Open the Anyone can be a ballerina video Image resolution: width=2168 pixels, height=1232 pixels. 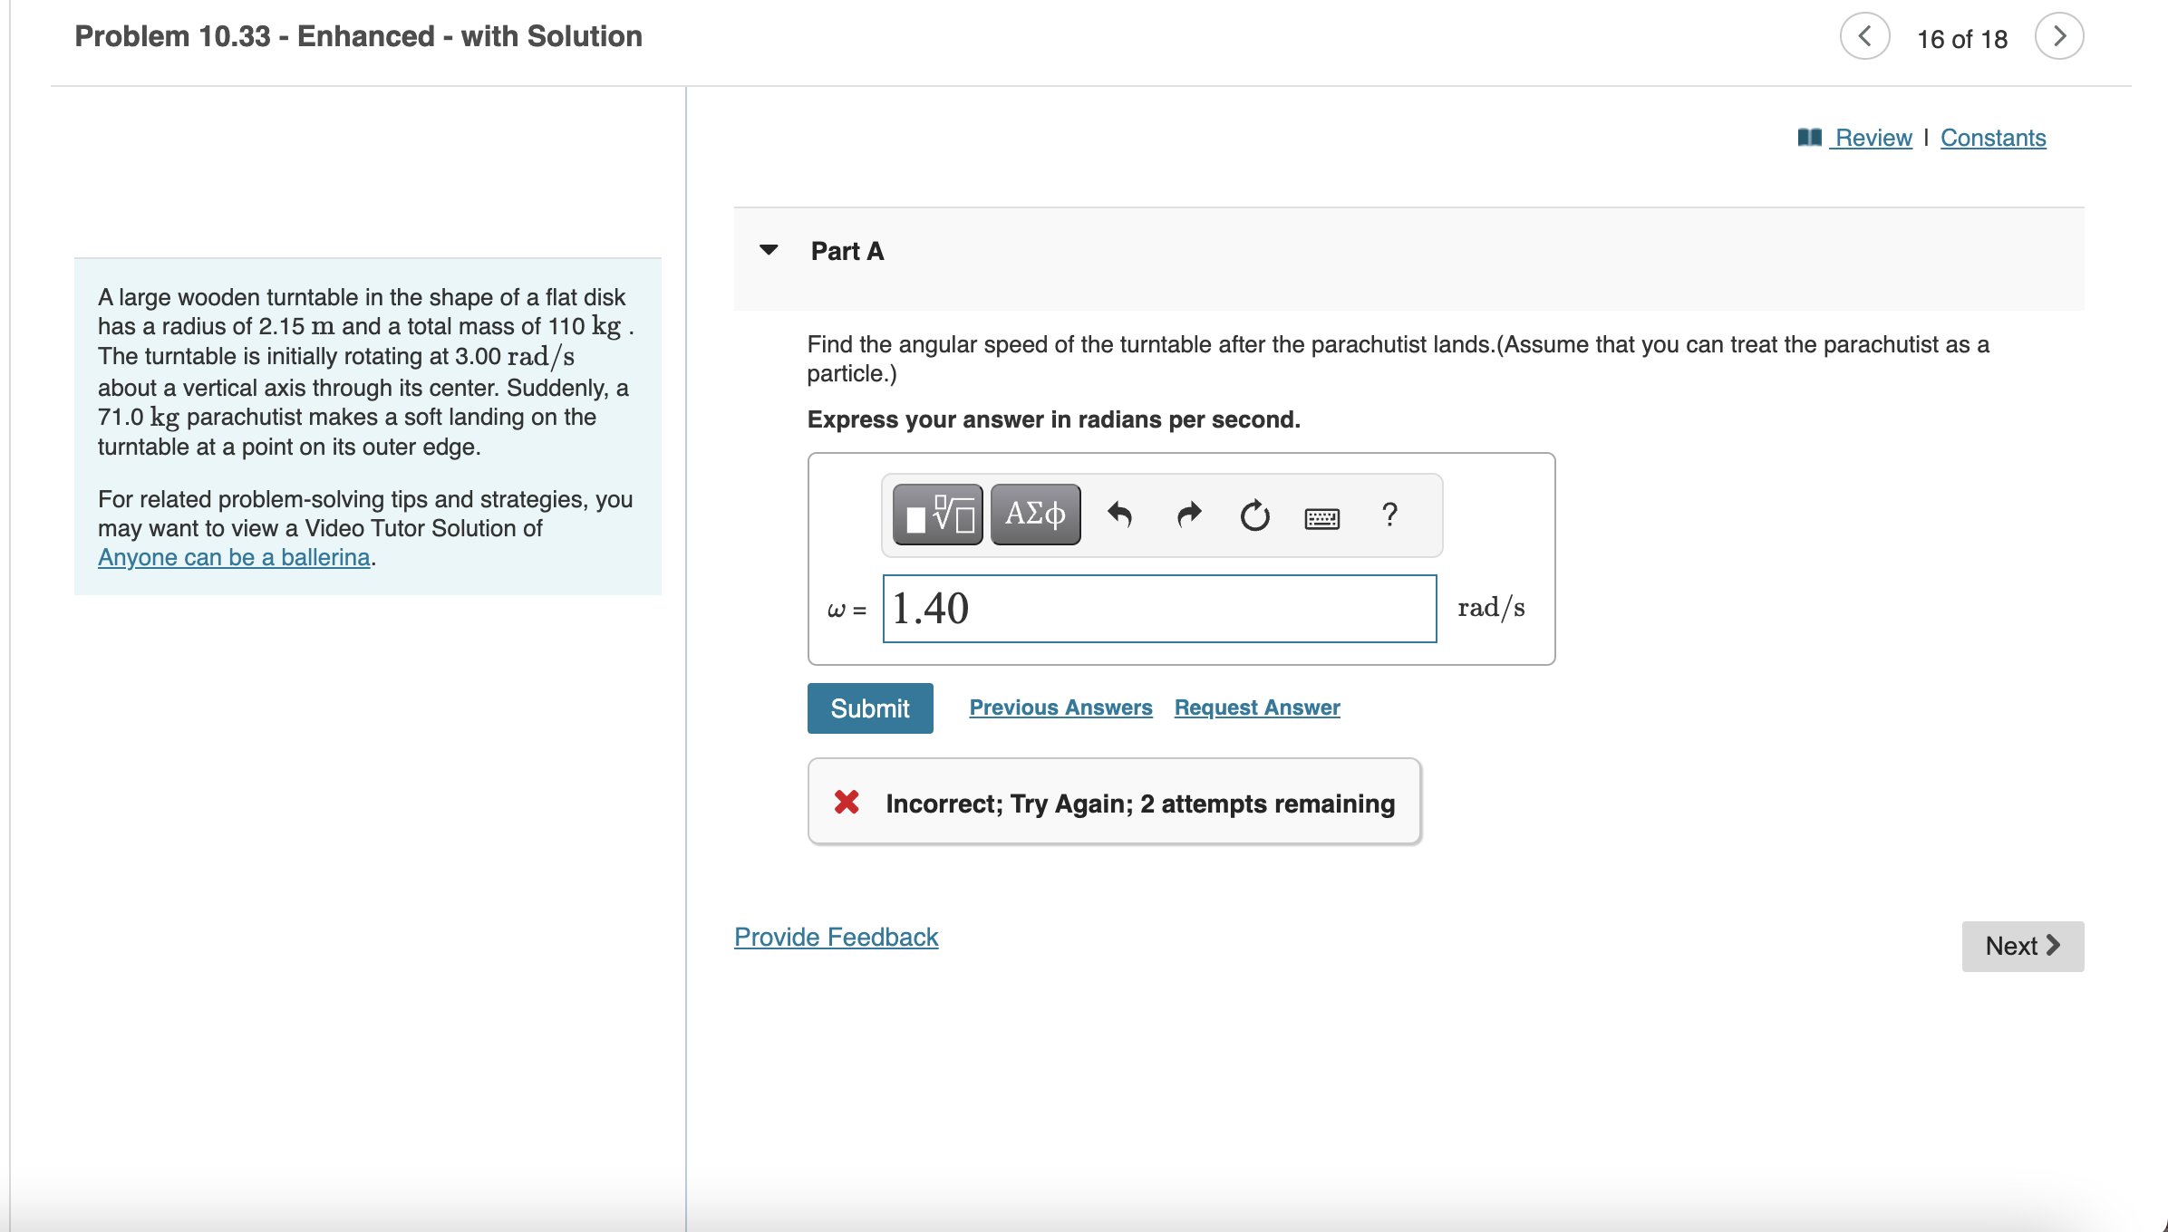click(234, 557)
